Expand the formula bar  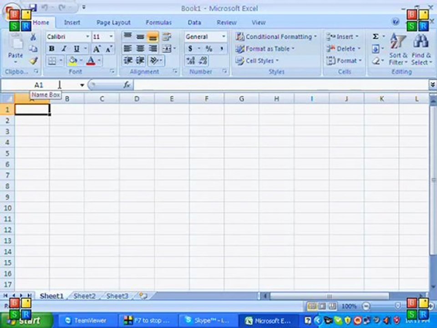point(432,85)
